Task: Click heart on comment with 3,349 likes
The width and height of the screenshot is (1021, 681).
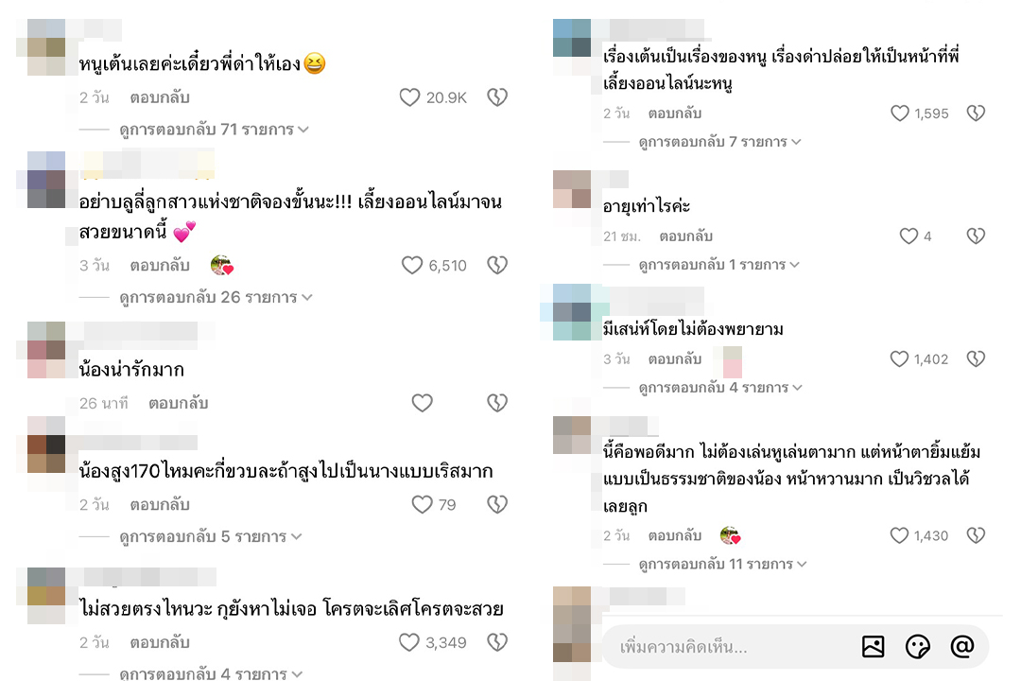Action: coord(409,642)
